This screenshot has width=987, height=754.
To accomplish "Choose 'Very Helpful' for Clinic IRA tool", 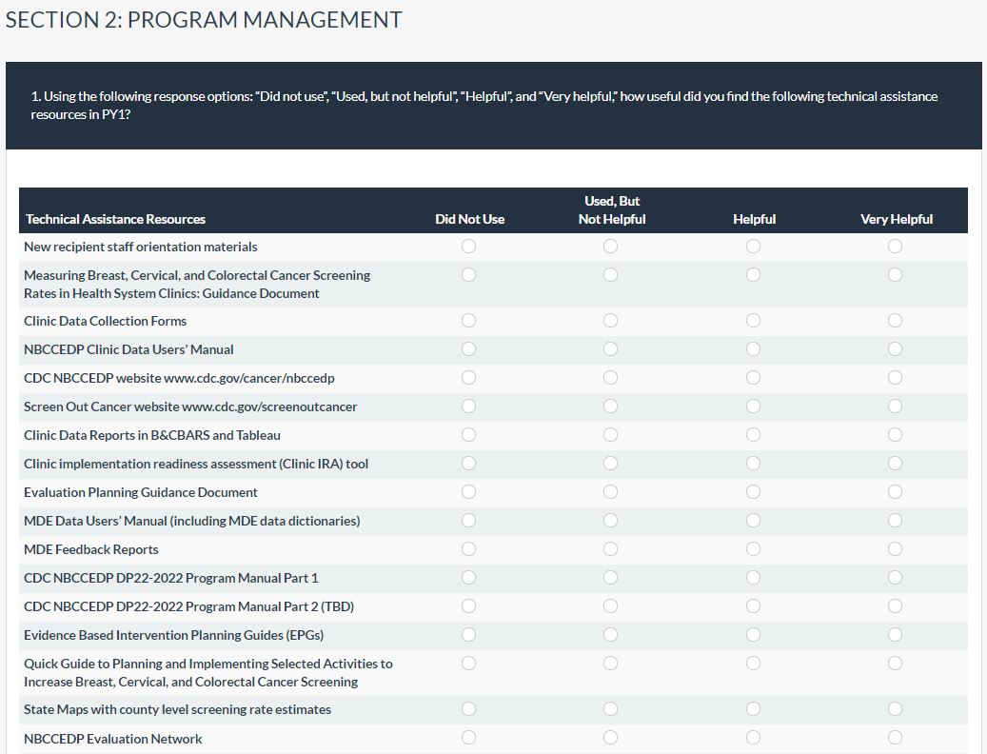I will pyautogui.click(x=895, y=464).
